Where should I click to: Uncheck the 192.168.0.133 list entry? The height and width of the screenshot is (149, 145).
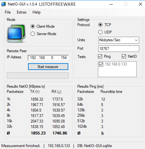point(101,64)
